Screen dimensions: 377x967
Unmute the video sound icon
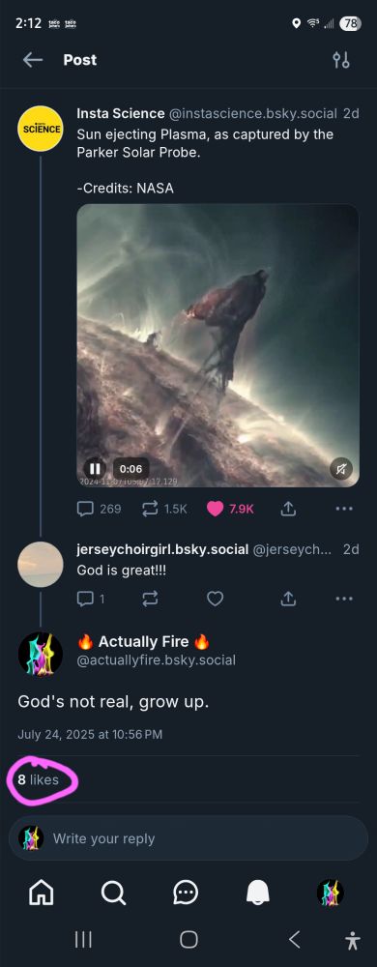coord(340,469)
